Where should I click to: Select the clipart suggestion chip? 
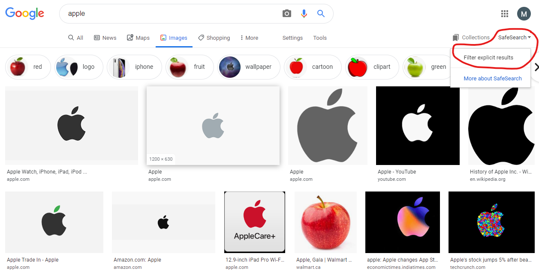tap(372, 67)
